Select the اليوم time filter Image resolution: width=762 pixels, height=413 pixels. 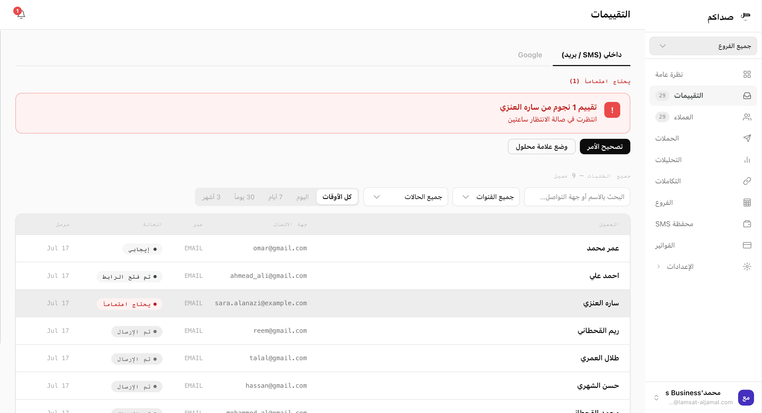tap(302, 197)
